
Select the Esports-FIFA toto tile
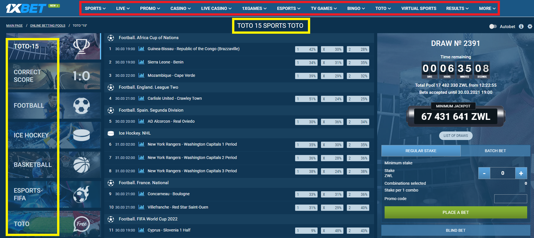click(54, 194)
